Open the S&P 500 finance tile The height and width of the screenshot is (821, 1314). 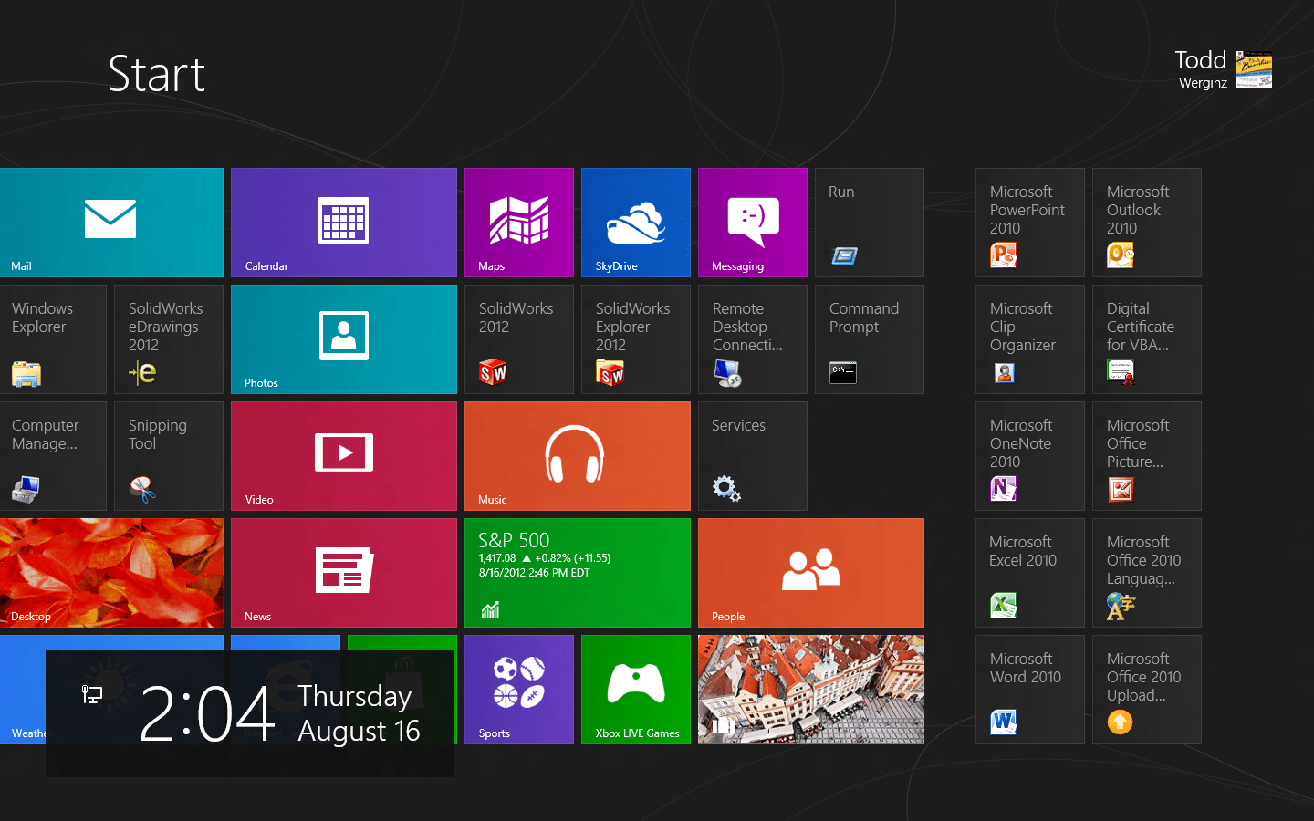click(577, 573)
